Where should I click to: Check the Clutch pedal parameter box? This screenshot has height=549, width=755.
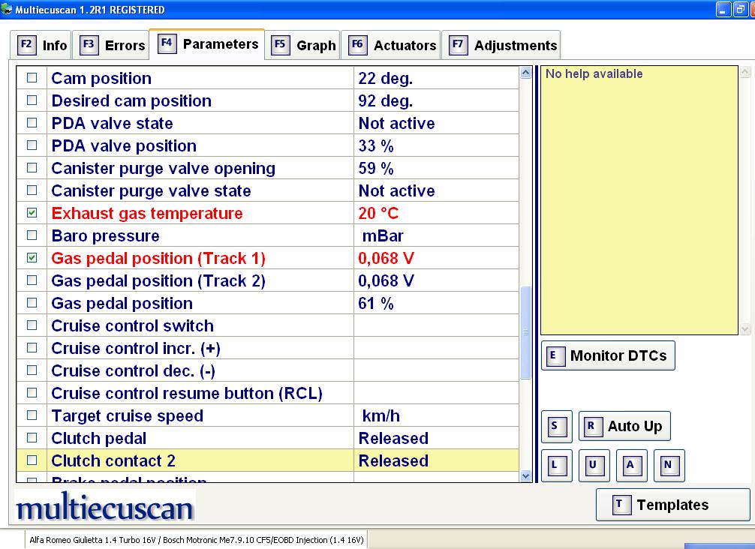tap(32, 438)
